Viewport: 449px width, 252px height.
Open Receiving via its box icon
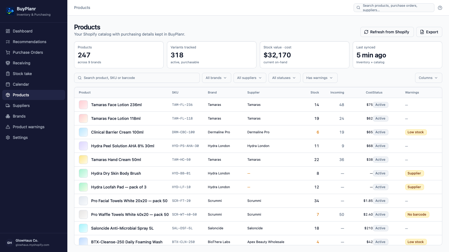tap(8, 63)
